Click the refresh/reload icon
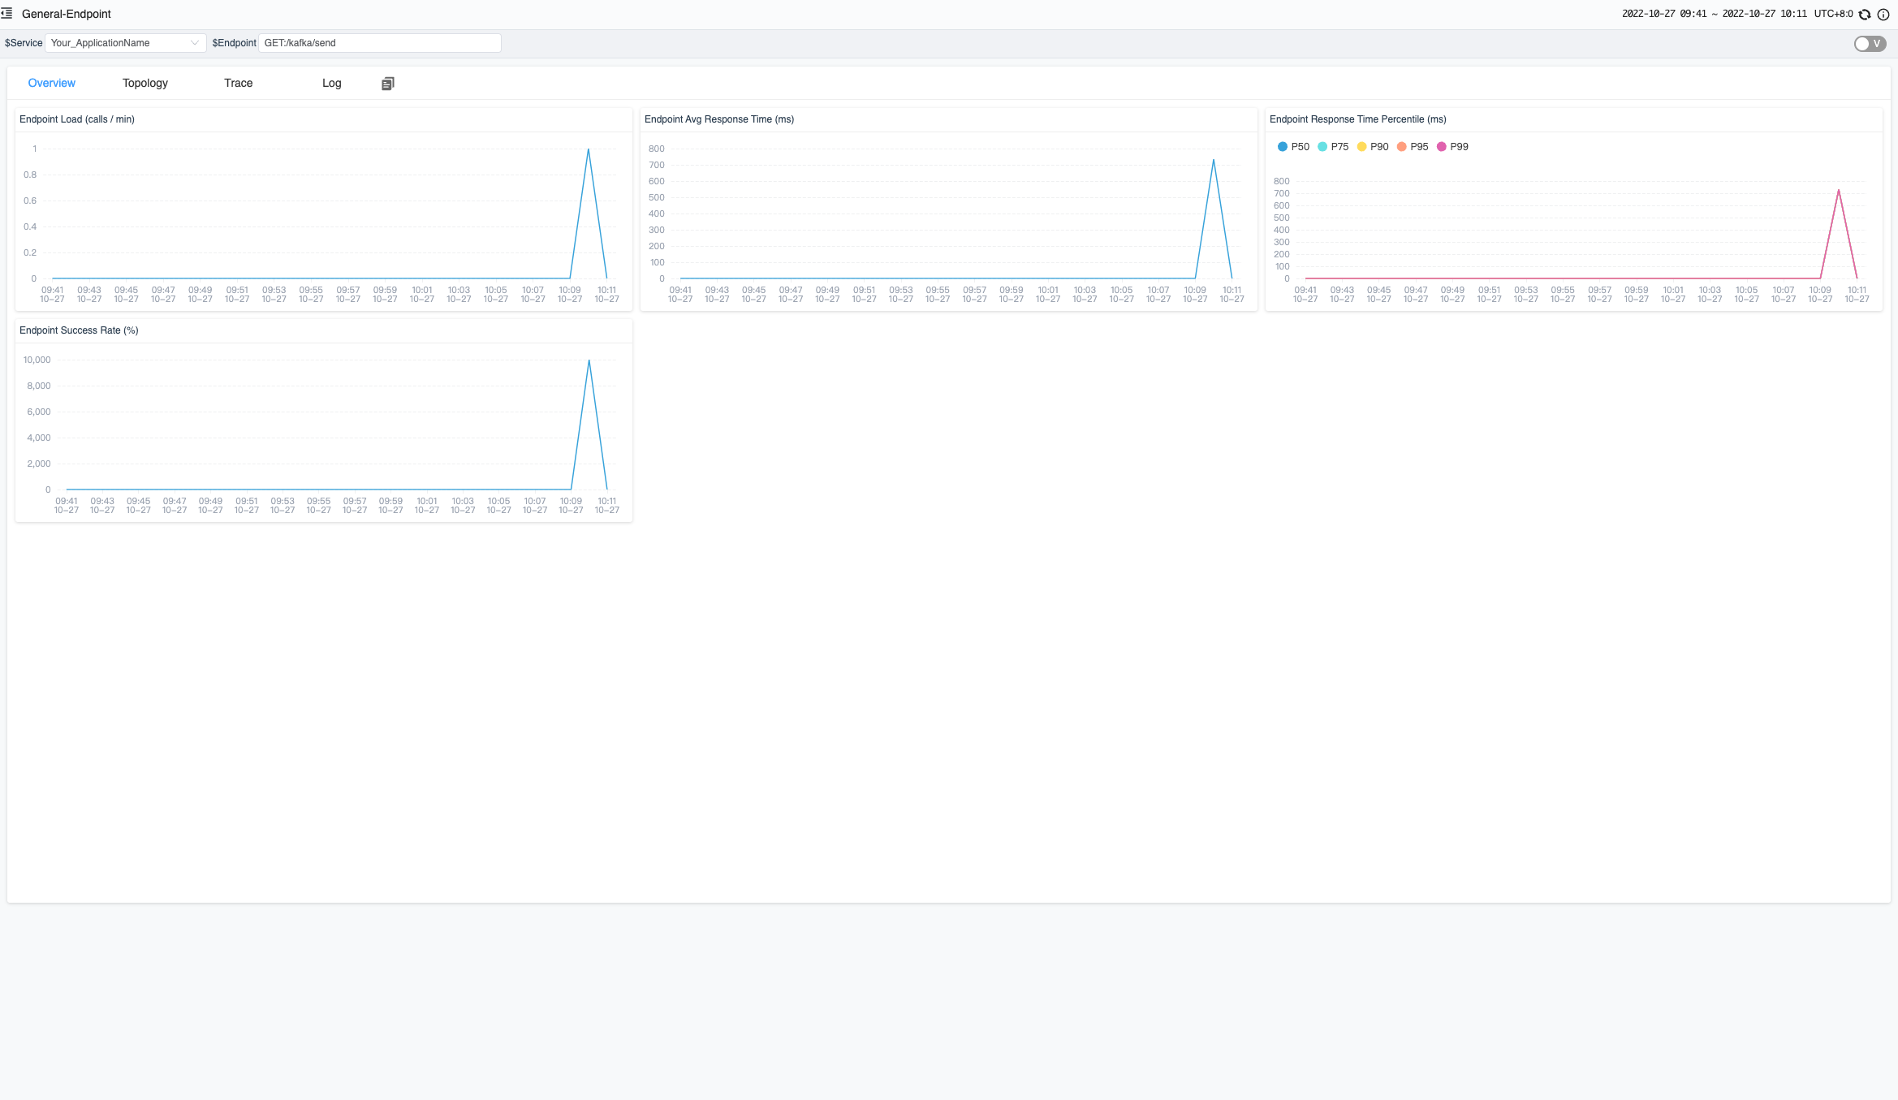This screenshot has width=1898, height=1100. click(1865, 15)
